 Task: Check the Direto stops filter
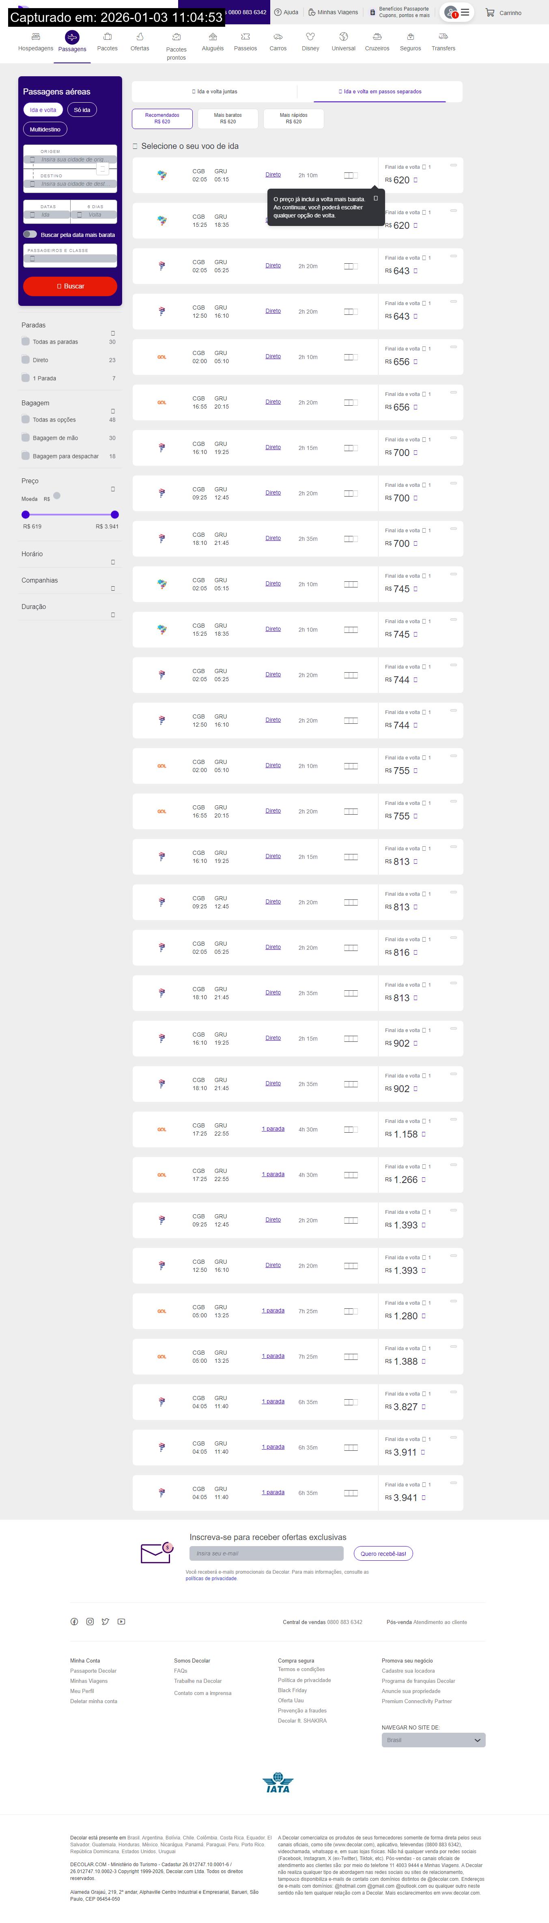(x=26, y=360)
